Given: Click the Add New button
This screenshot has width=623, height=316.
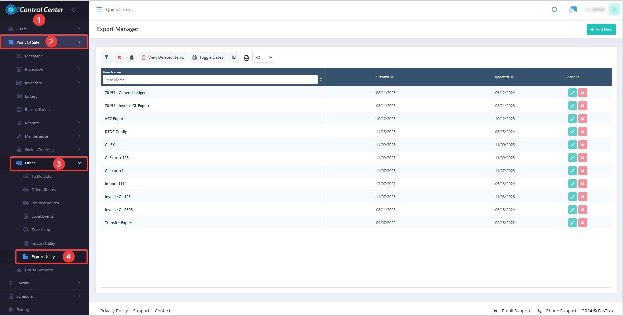Looking at the screenshot, I should [x=601, y=29].
